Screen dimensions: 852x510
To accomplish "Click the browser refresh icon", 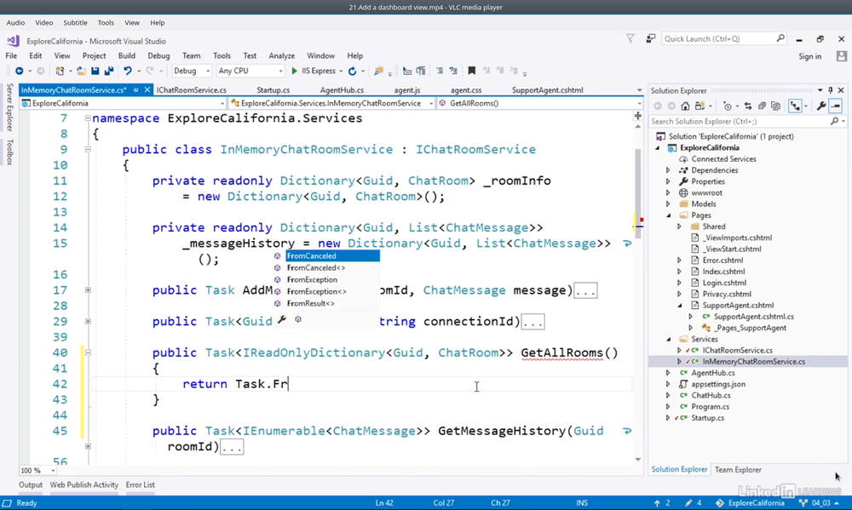I will pyautogui.click(x=352, y=71).
